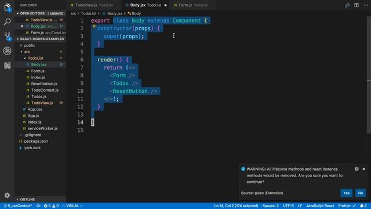Screen dimensions: 371x209
Task: Open index.js in the TodoList folder
Action: pyautogui.click(x=38, y=77)
